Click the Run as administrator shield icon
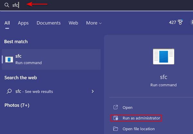This screenshot has width=193, height=134. point(116,118)
